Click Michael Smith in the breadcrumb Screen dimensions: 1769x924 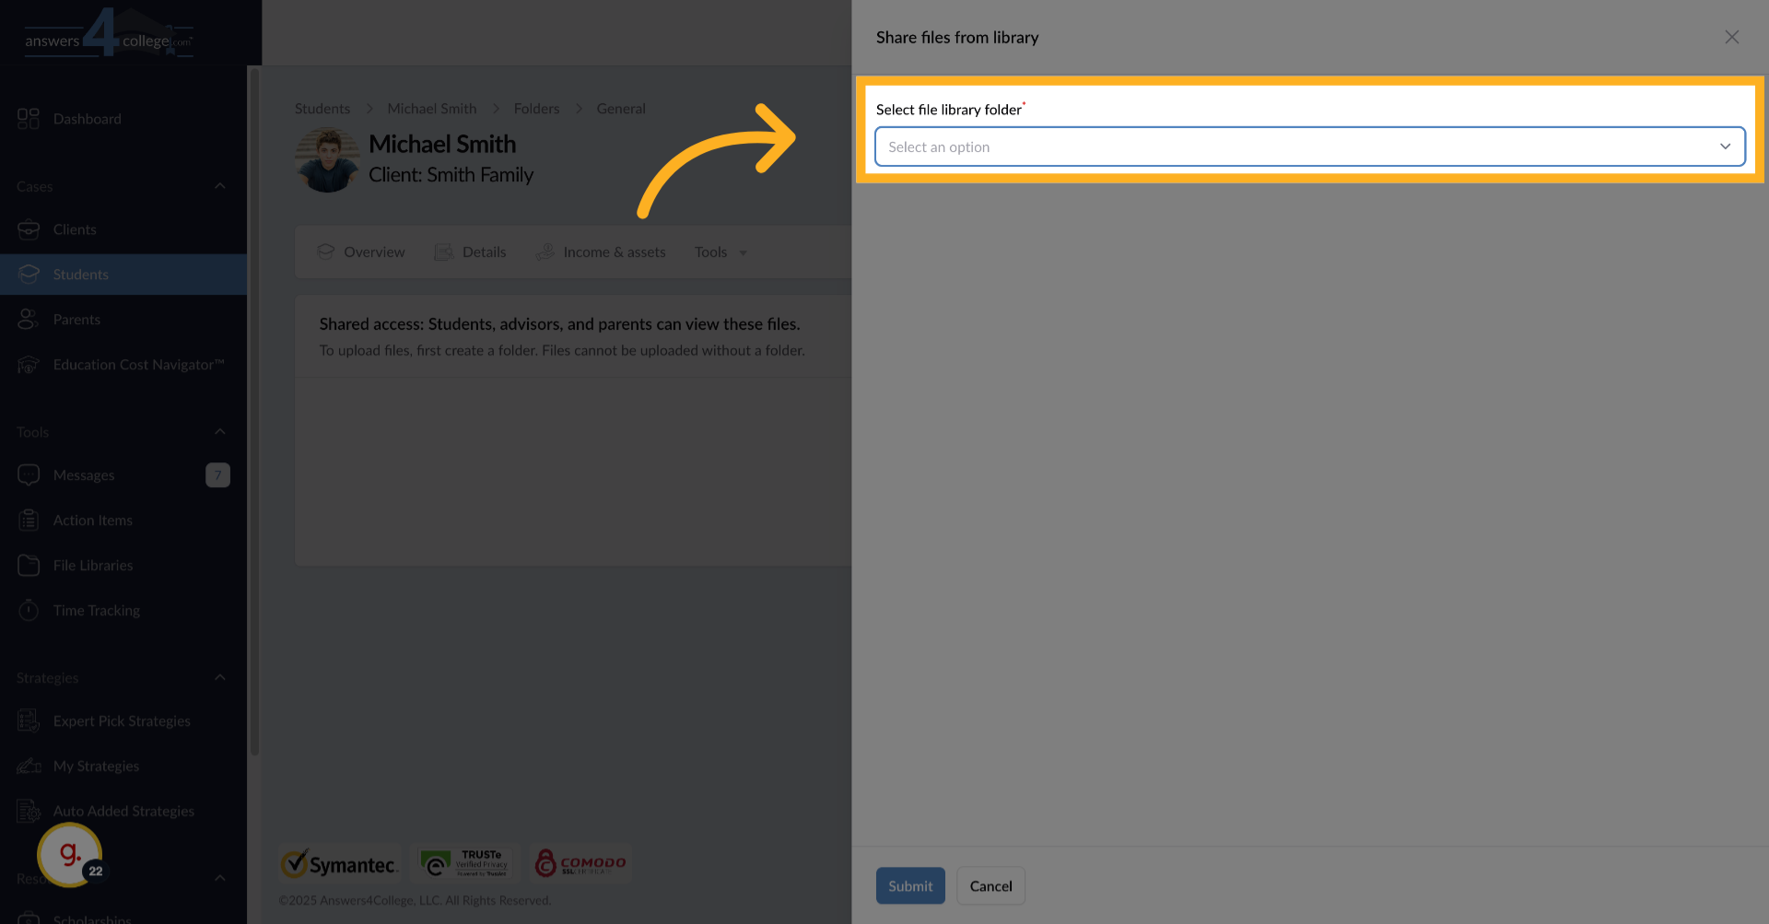[431, 108]
